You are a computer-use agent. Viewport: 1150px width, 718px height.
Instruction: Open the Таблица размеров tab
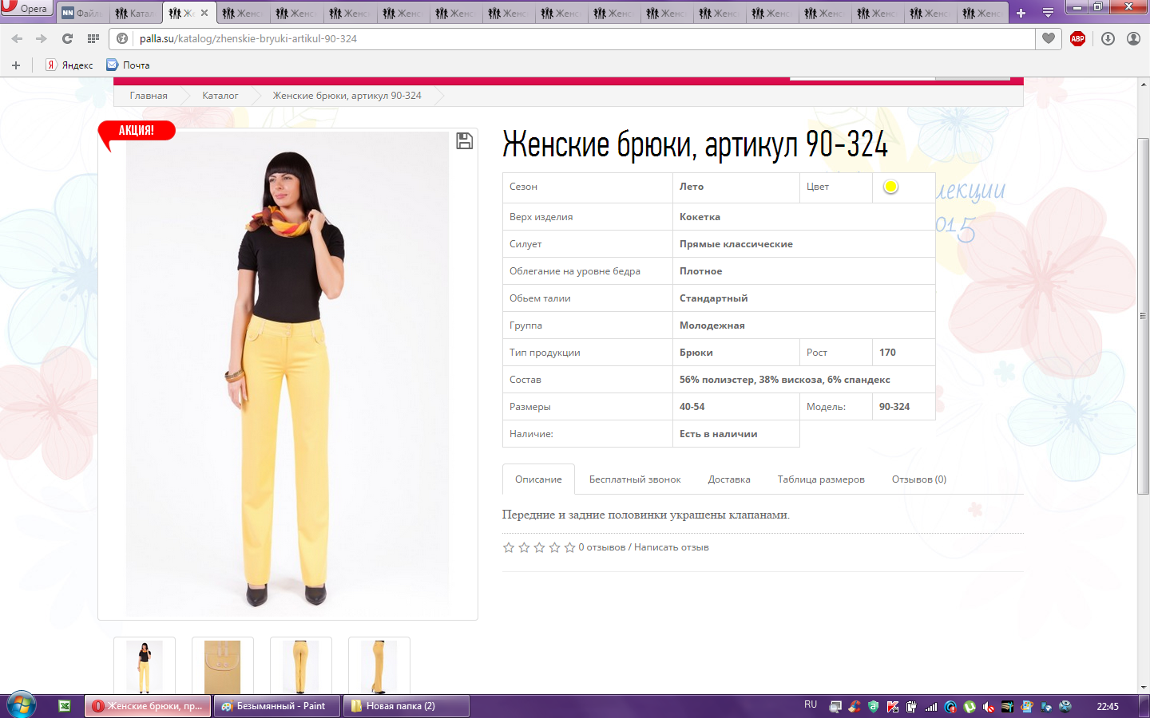pyautogui.click(x=820, y=479)
